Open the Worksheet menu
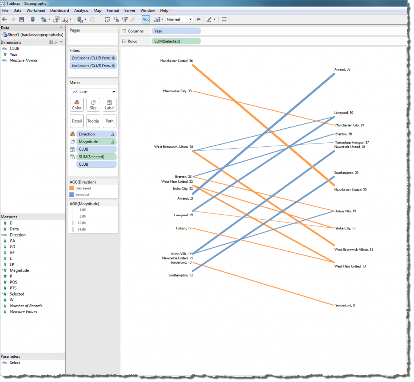The height and width of the screenshot is (382, 414). pos(36,10)
